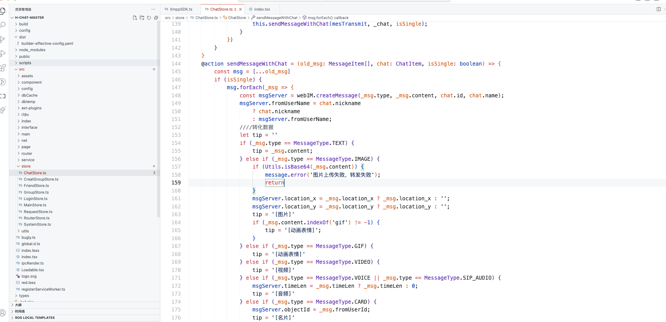Open global.d.ts file

85,244
